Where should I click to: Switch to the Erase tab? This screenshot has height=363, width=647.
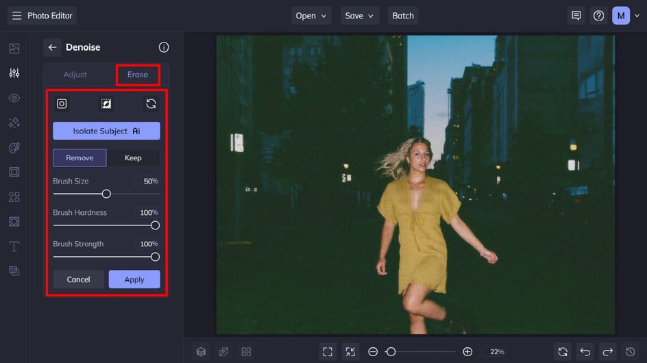pos(138,75)
